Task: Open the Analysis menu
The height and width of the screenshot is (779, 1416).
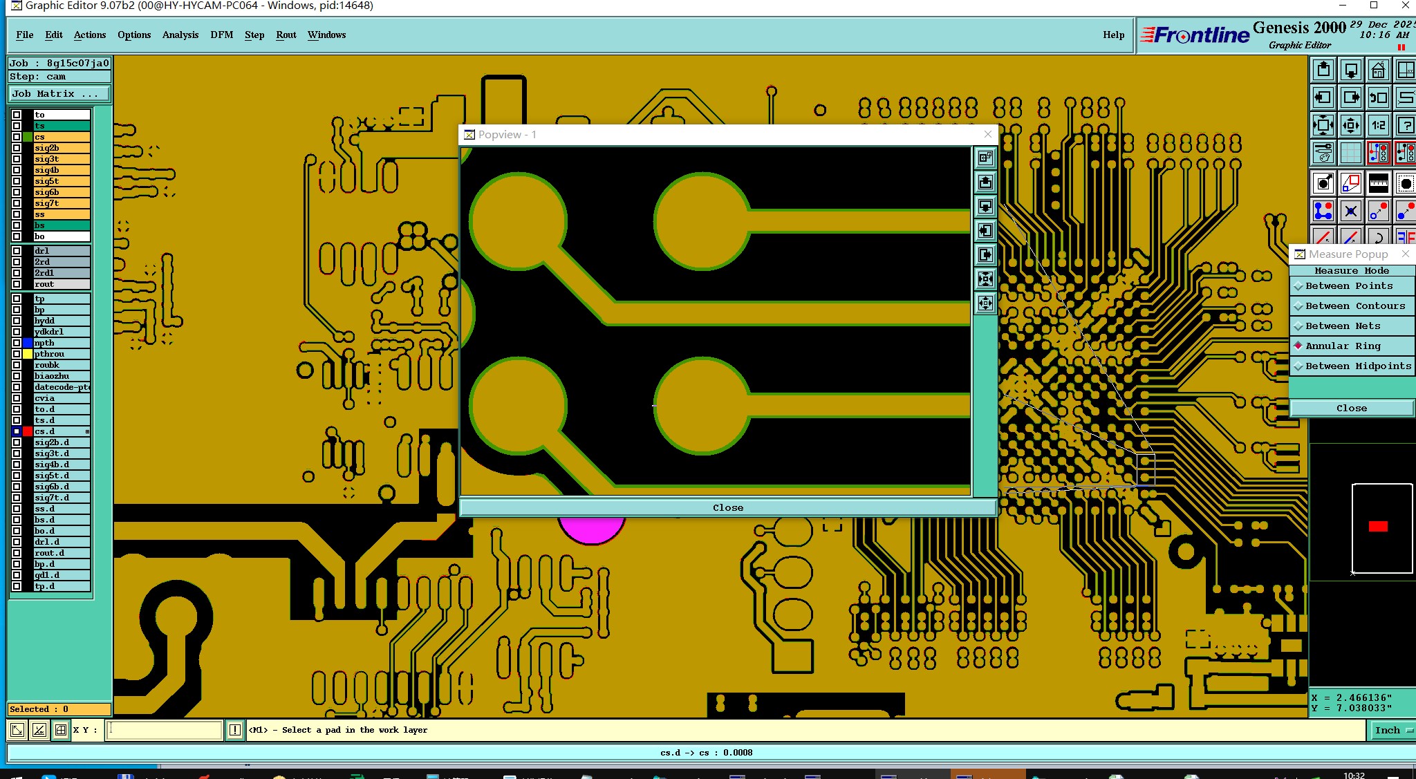Action: click(x=180, y=35)
